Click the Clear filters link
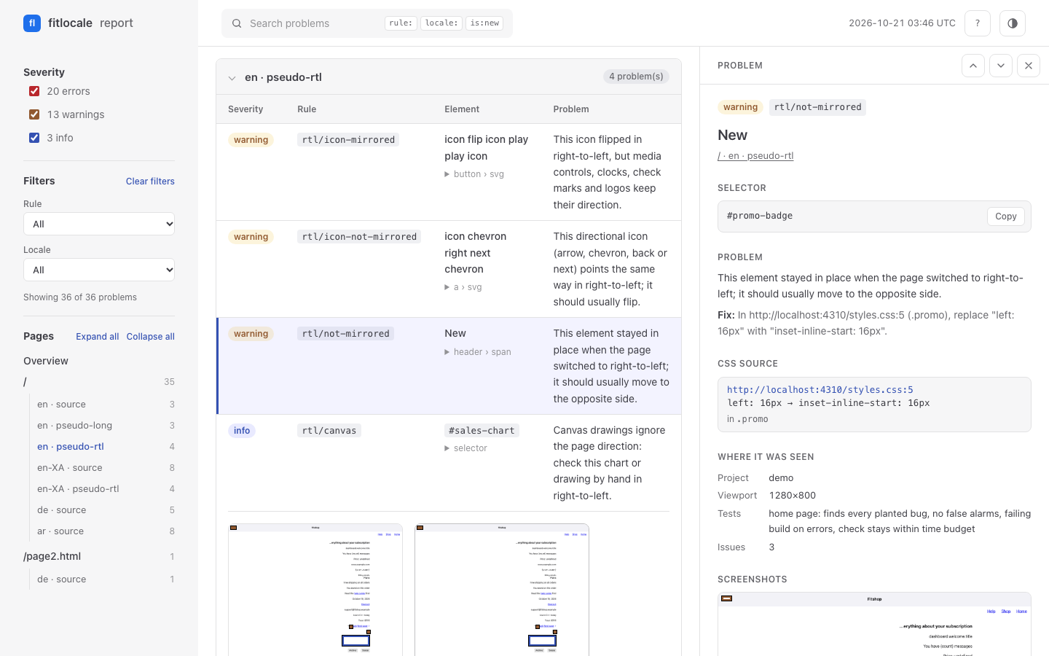1049x656 pixels. point(150,181)
